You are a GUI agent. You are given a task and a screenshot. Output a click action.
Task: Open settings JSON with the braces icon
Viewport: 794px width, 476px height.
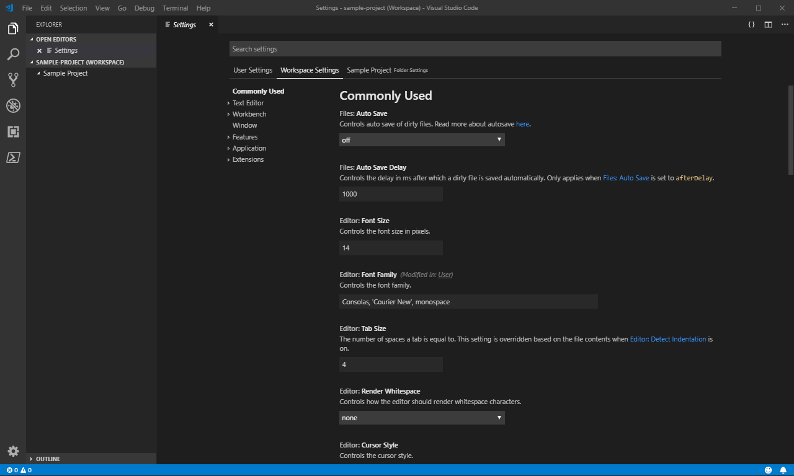pos(751,25)
